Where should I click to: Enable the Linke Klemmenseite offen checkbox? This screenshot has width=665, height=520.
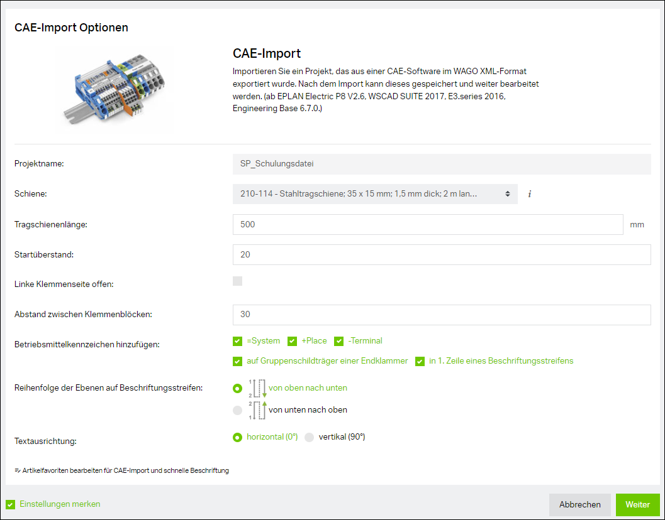pos(237,281)
